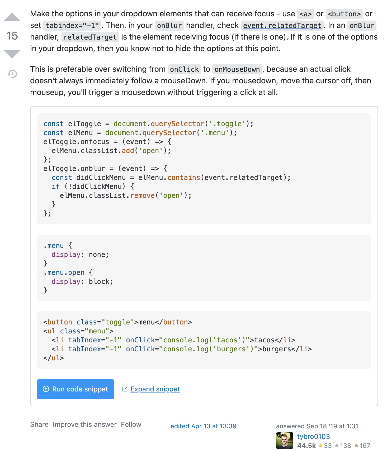Downvote this answer with the down arrow

coord(12,54)
